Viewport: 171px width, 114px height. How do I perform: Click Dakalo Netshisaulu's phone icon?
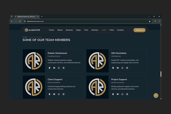point(49,68)
